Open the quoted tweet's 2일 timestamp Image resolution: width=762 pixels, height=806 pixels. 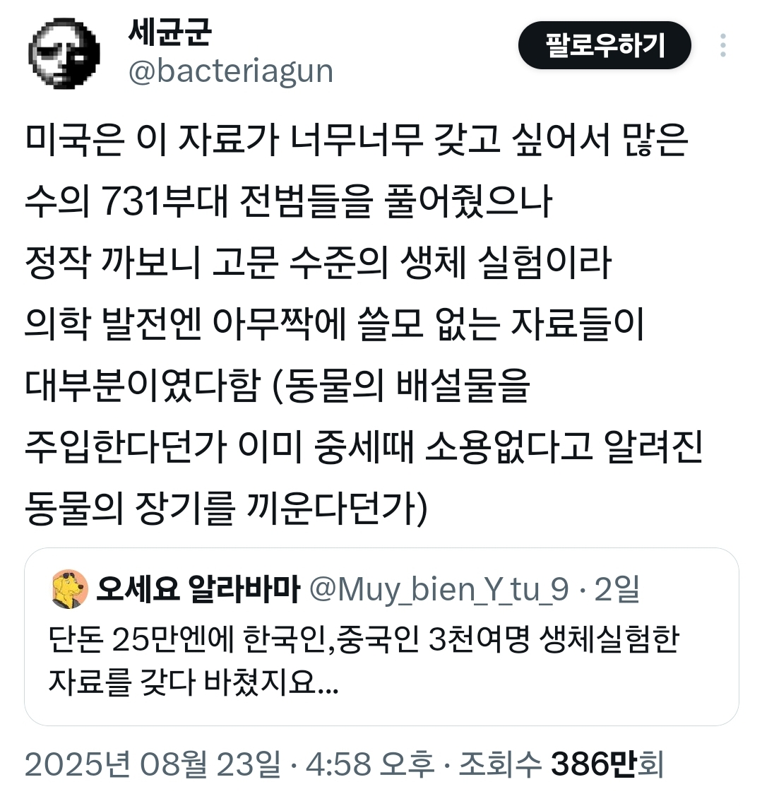[617, 589]
